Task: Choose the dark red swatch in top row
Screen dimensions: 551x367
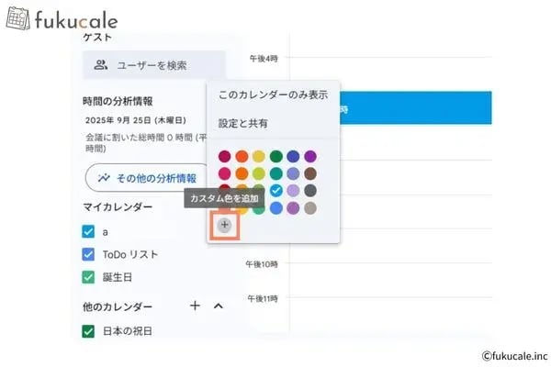Action: [224, 156]
